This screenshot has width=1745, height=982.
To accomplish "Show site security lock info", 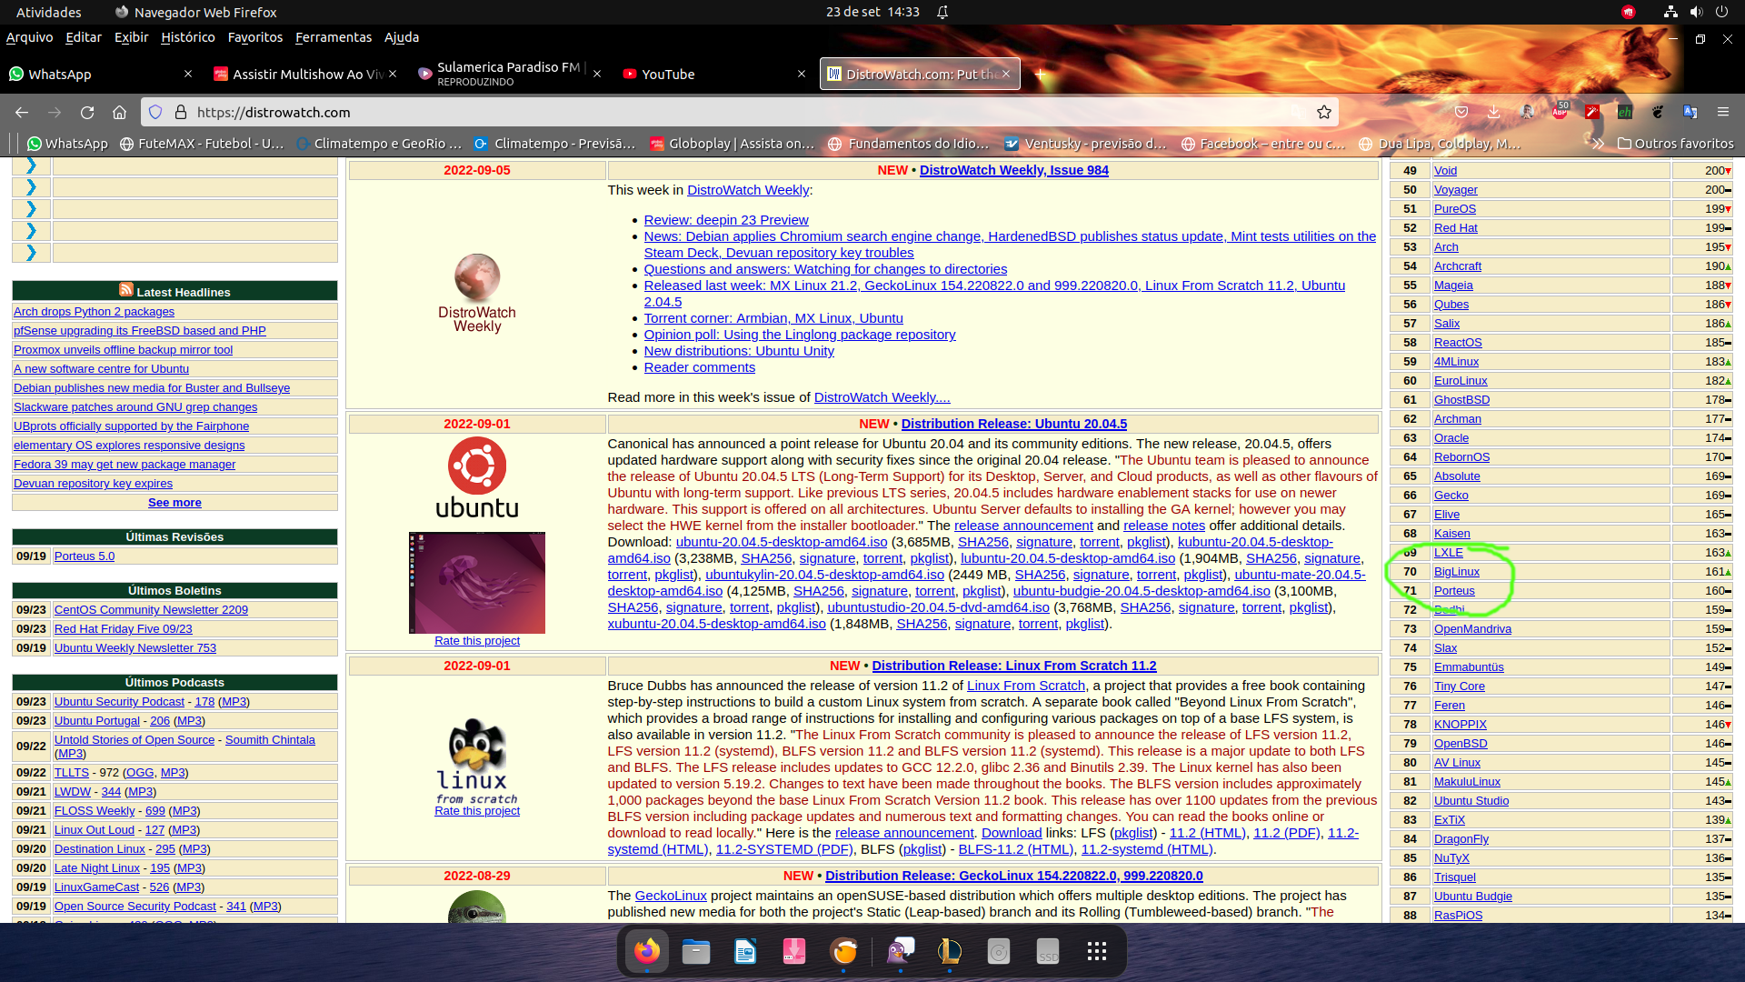I will click(181, 112).
